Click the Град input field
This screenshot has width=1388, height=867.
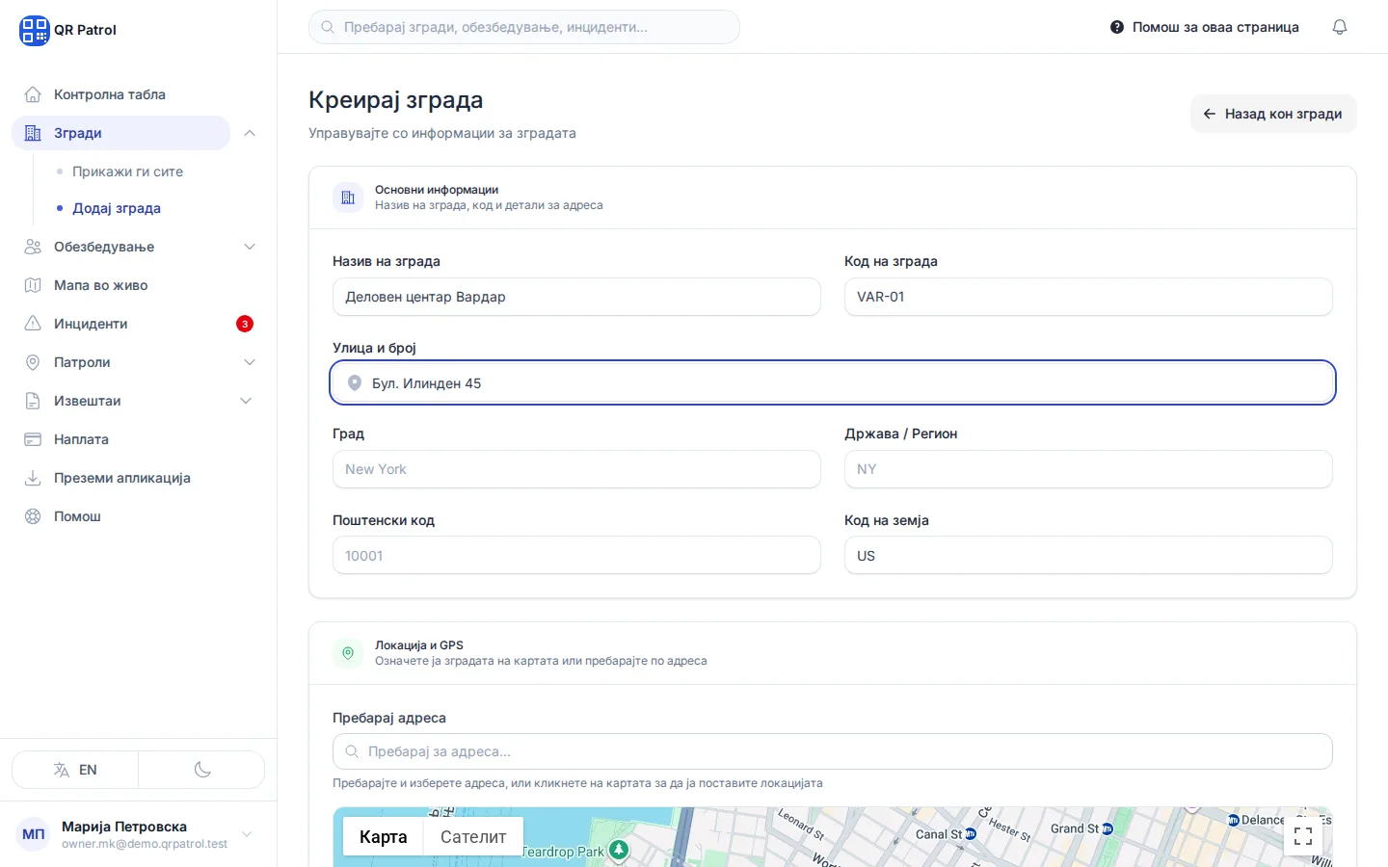(576, 469)
